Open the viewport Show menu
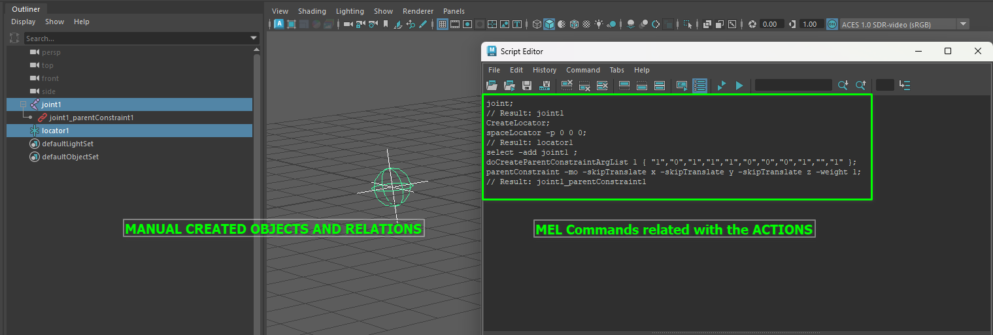The height and width of the screenshot is (335, 993). tap(384, 11)
